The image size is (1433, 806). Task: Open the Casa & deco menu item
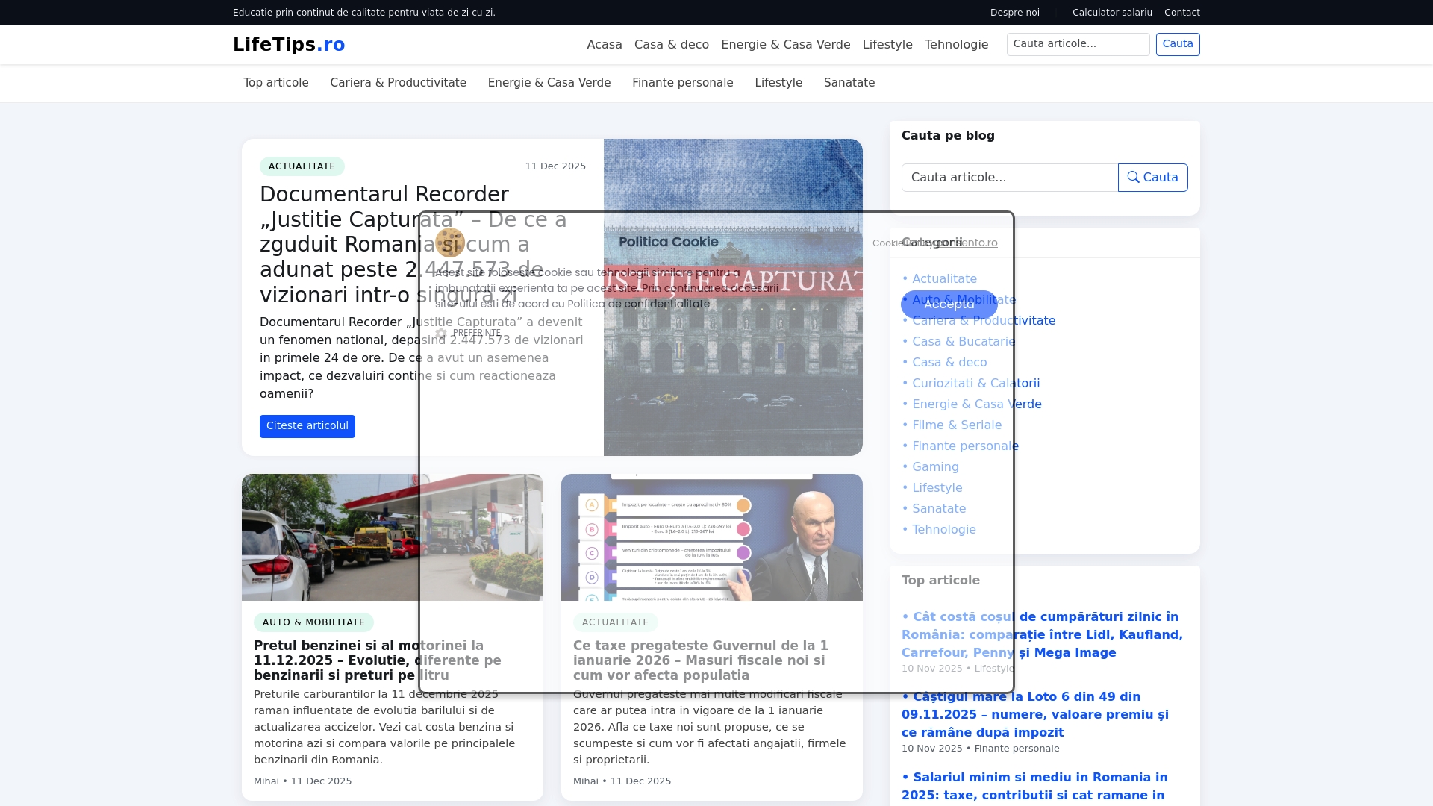671,45
